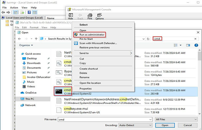The width and height of the screenshot is (202, 130).
Task: Expand the address bar history dropdown
Action: (143, 39)
